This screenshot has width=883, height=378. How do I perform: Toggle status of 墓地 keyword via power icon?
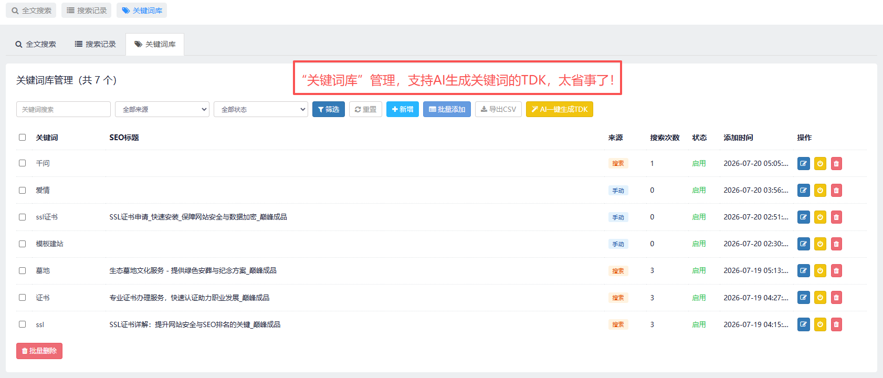coord(820,270)
